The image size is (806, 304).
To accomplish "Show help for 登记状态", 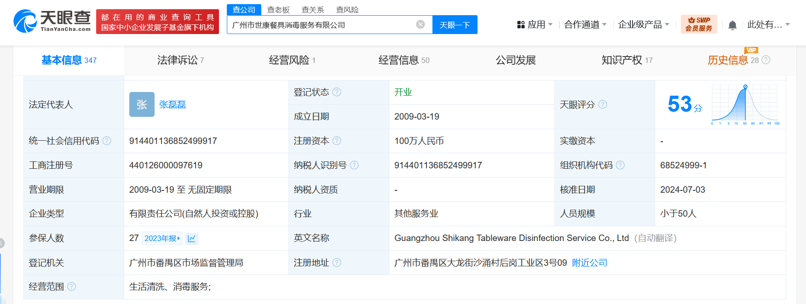I will coord(337,92).
